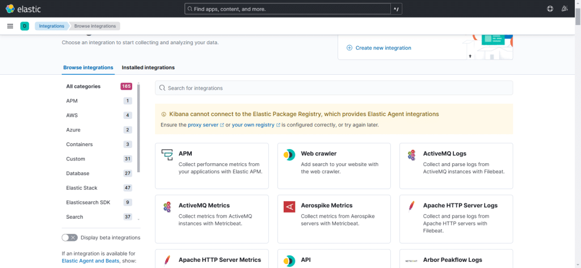Click the APM integration icon
This screenshot has height=268, width=581.
click(167, 154)
